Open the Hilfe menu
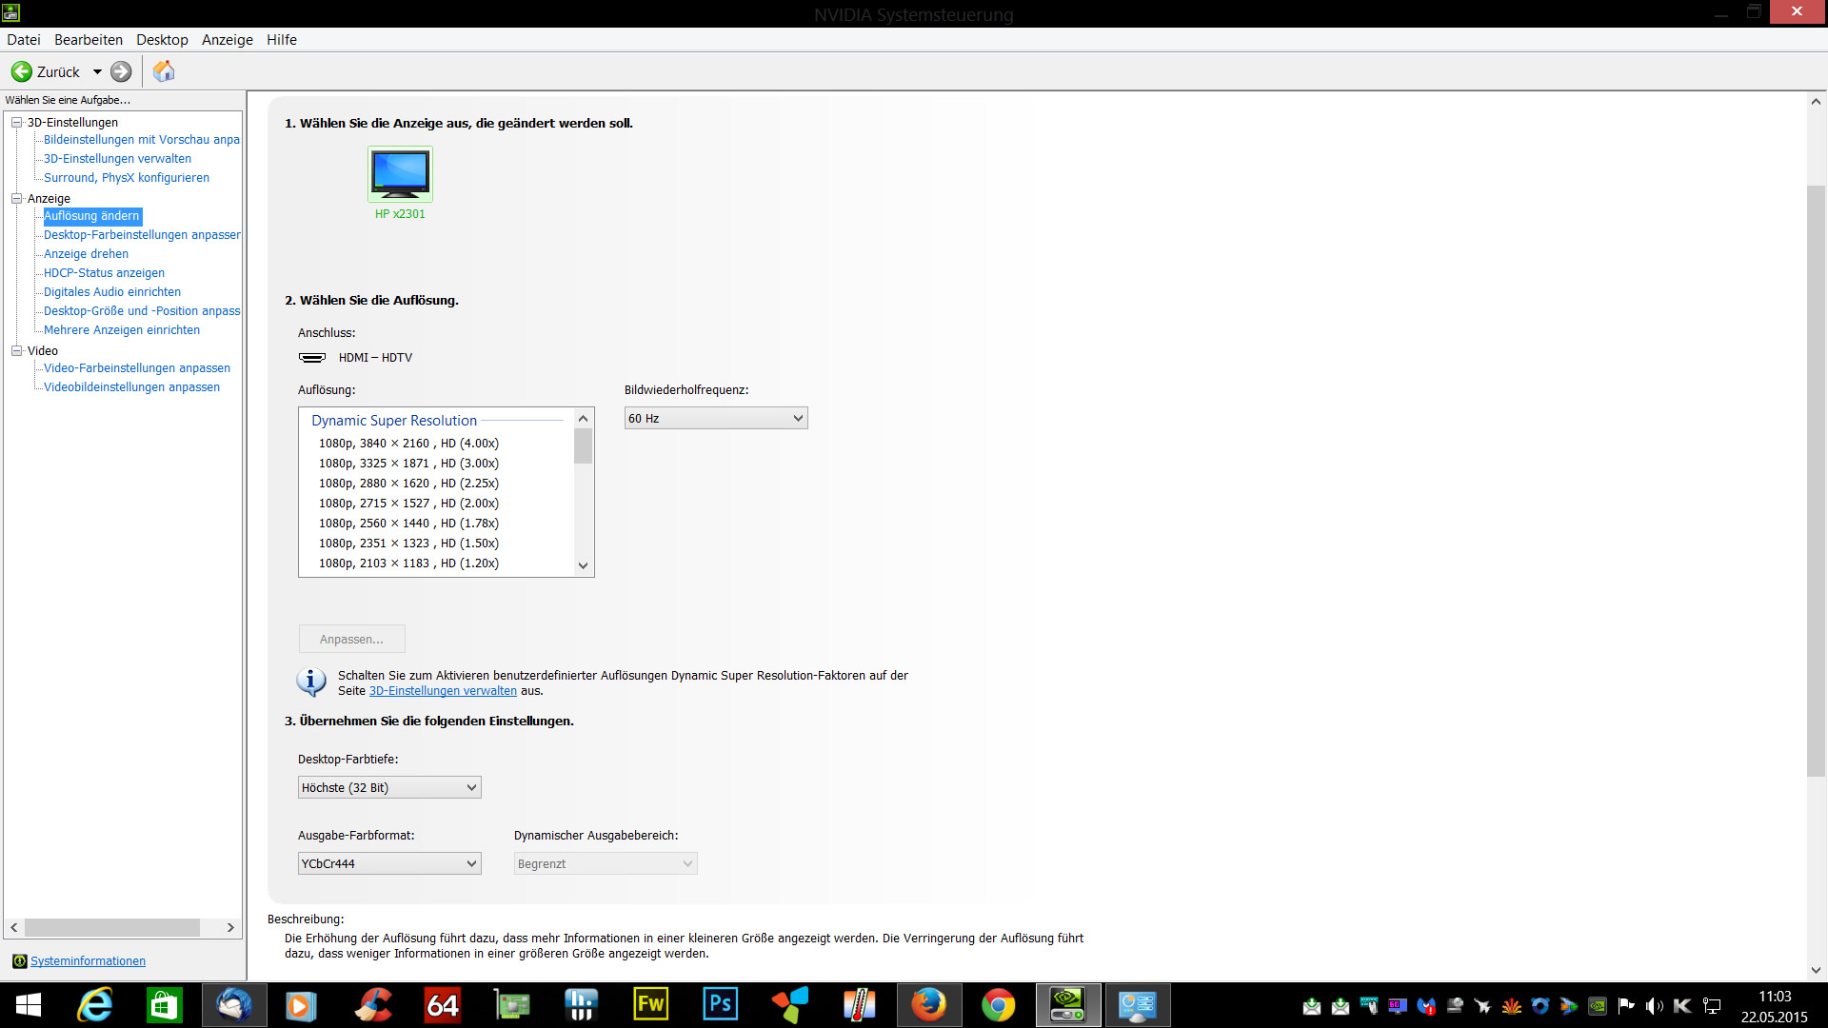The width and height of the screenshot is (1828, 1028). (x=281, y=40)
